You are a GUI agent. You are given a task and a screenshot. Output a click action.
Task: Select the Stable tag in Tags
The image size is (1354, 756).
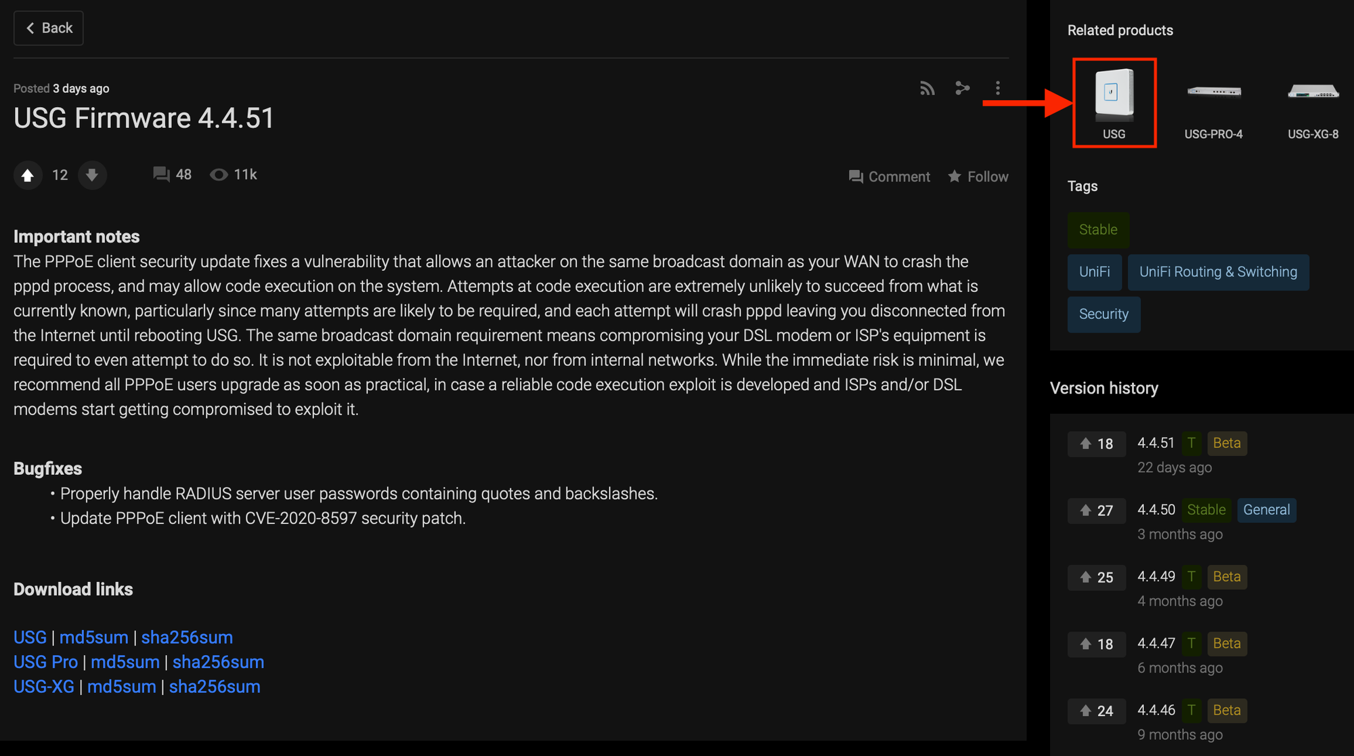[x=1098, y=230]
